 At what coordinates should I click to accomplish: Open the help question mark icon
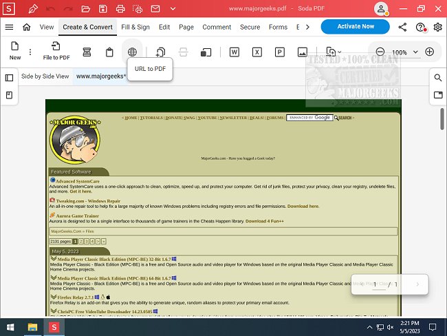click(420, 27)
